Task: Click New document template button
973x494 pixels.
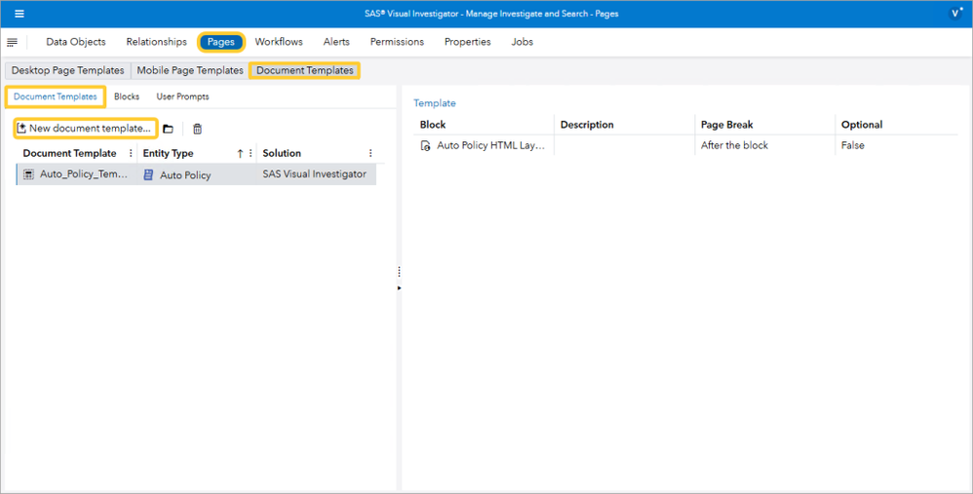Action: (x=85, y=129)
